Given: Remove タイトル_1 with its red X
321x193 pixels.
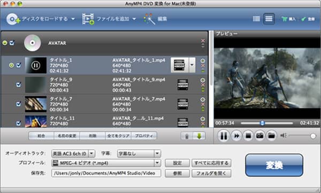Looking at the screenshot, I should pyautogui.click(x=203, y=66).
